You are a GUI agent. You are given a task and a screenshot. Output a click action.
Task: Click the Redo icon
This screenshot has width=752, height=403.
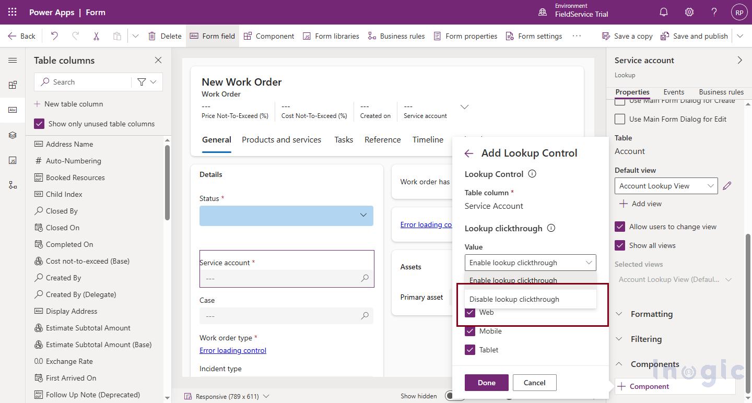click(x=75, y=36)
